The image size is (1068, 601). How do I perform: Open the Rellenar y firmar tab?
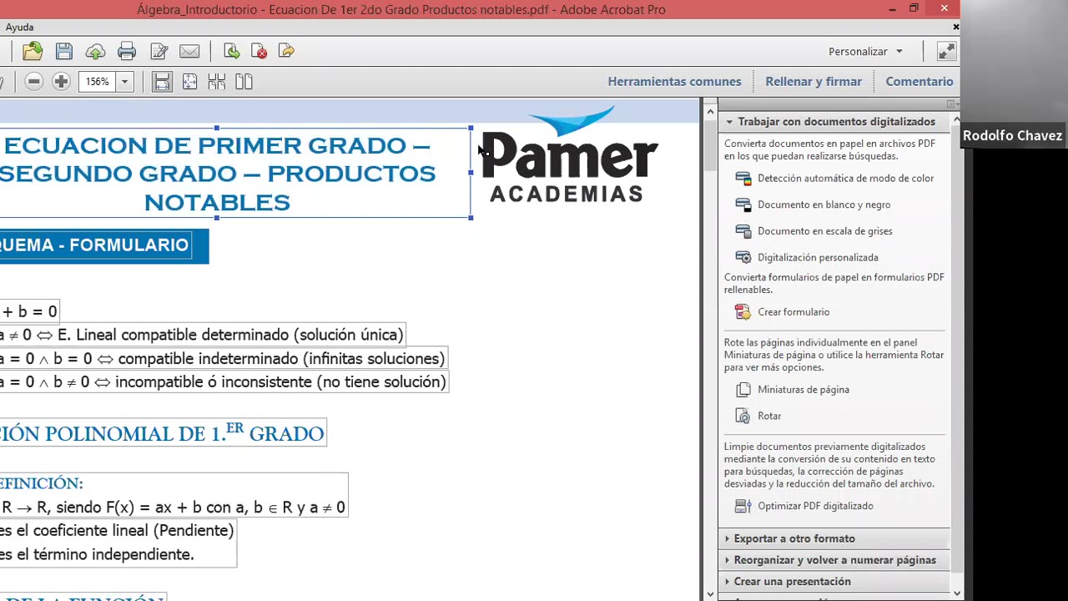(x=814, y=82)
